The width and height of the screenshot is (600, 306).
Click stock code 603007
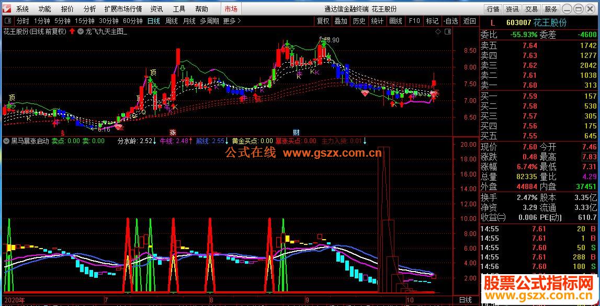518,23
